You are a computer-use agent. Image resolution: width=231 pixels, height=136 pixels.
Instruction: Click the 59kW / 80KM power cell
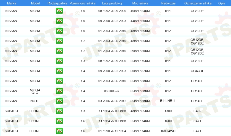tap(140, 51)
